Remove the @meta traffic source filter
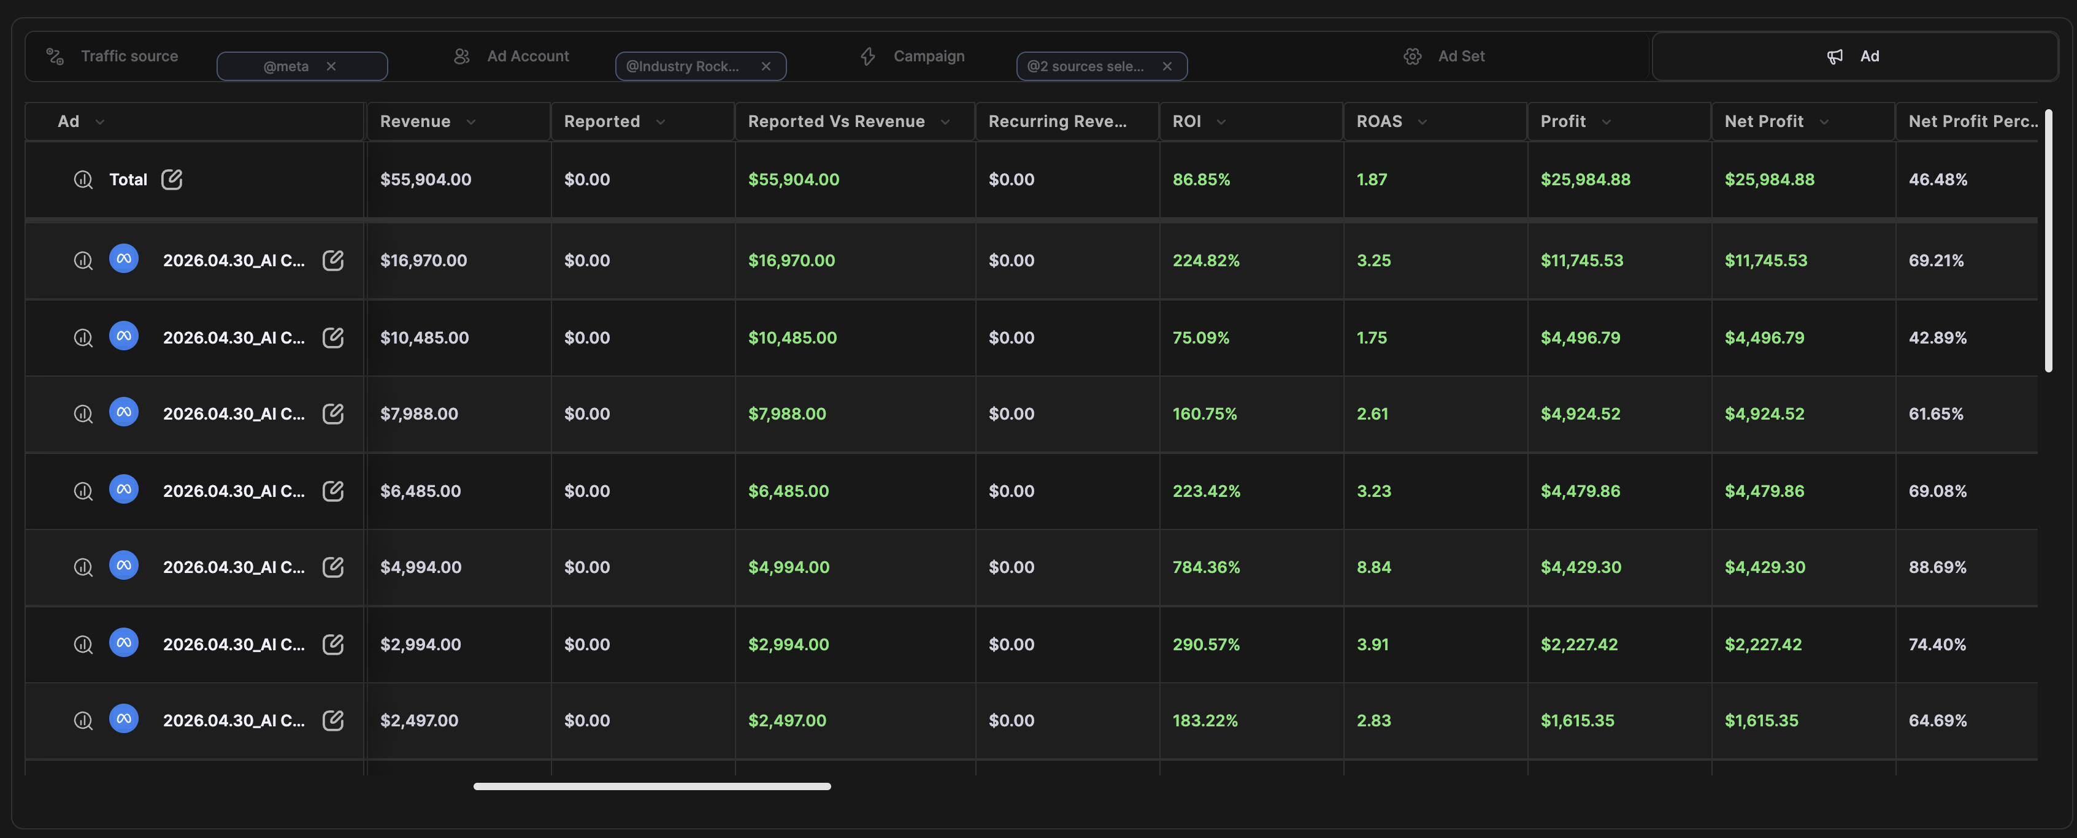The width and height of the screenshot is (2077, 838). click(331, 66)
